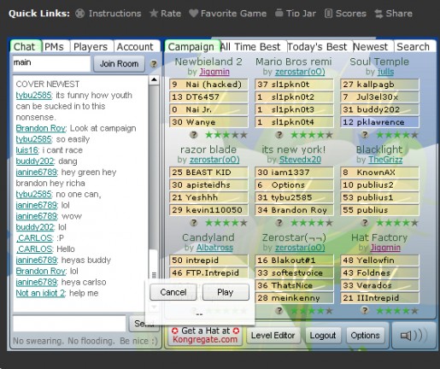Image resolution: width=440 pixels, height=369 pixels.
Task: Open the Level Editor
Action: 273,336
